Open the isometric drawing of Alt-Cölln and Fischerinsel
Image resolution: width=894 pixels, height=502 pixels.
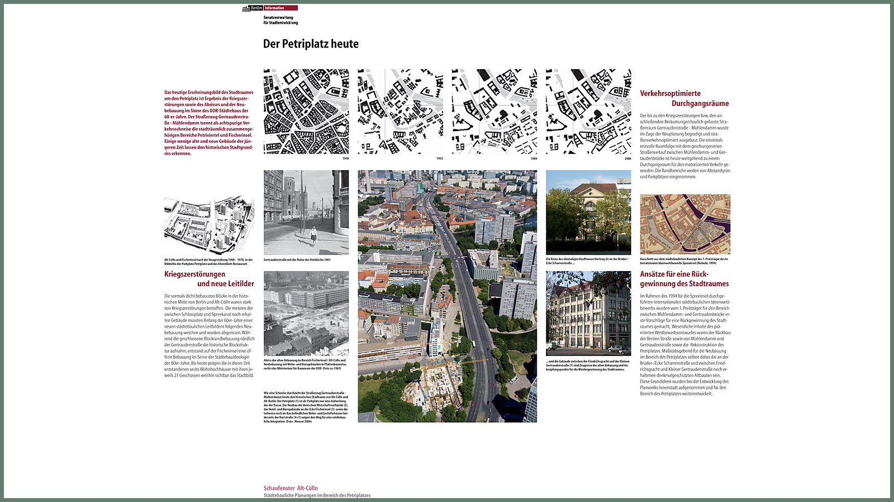pyautogui.click(x=209, y=224)
